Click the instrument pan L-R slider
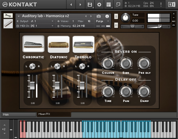 click(x=132, y=27)
